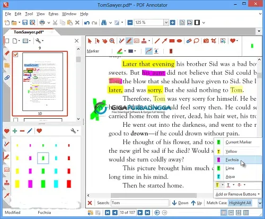Delete with the X icon in main toolbar
The image size is (265, 219).
click(x=77, y=22)
